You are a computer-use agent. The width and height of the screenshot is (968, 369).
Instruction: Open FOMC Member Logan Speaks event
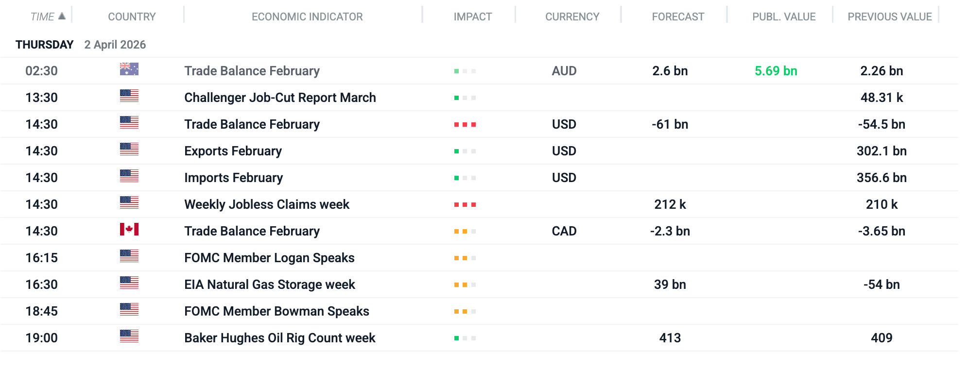point(269,258)
